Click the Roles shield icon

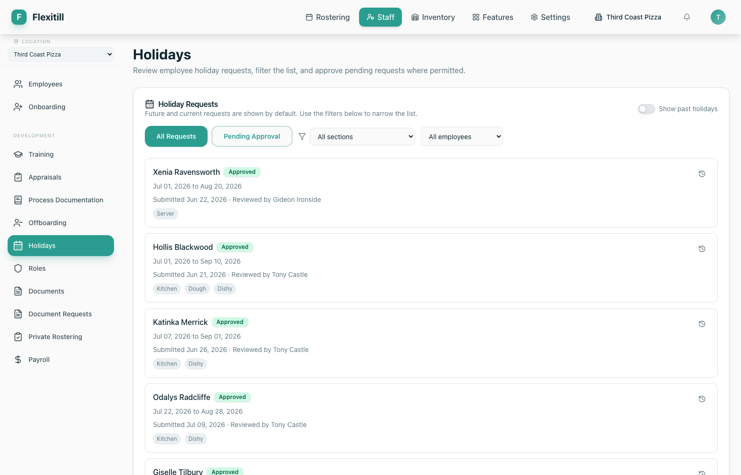[x=18, y=268]
